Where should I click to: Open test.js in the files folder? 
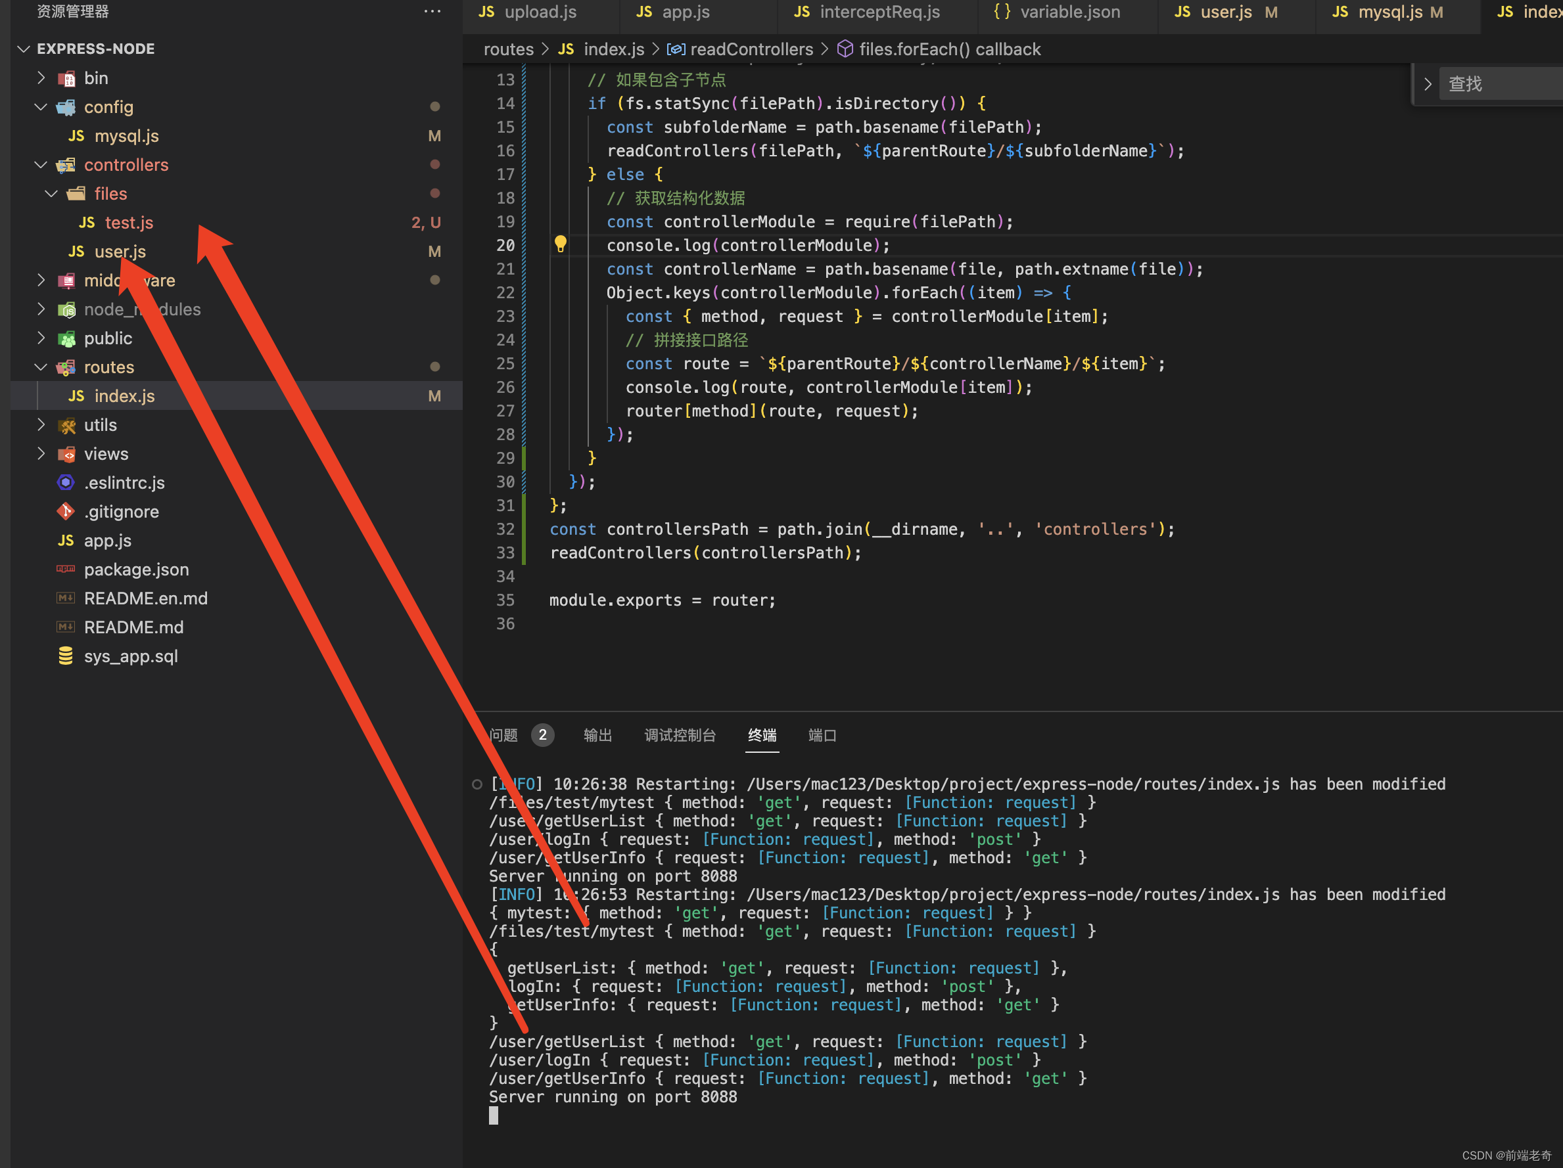(129, 223)
